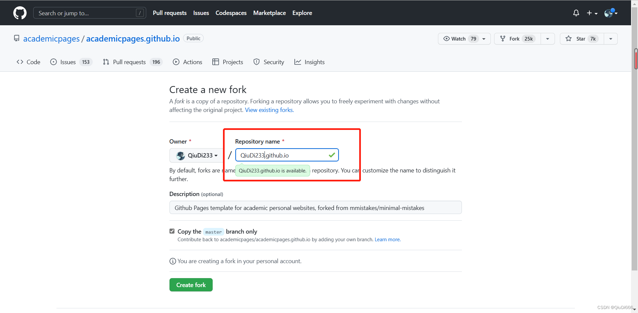Click the Create a new fork heading
638x313 pixels.
point(208,90)
